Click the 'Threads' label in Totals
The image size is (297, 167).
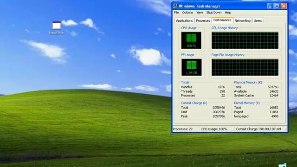click(187, 91)
